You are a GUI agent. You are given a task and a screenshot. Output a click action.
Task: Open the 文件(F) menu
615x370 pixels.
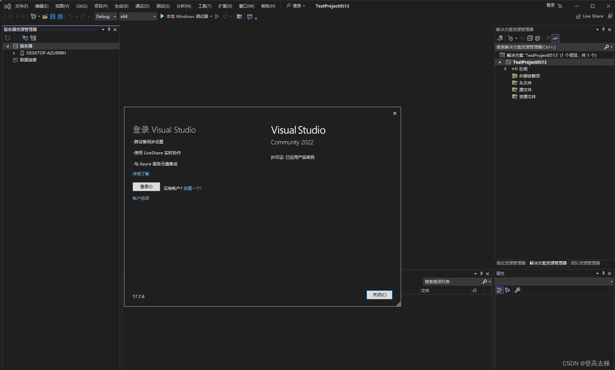click(x=21, y=6)
